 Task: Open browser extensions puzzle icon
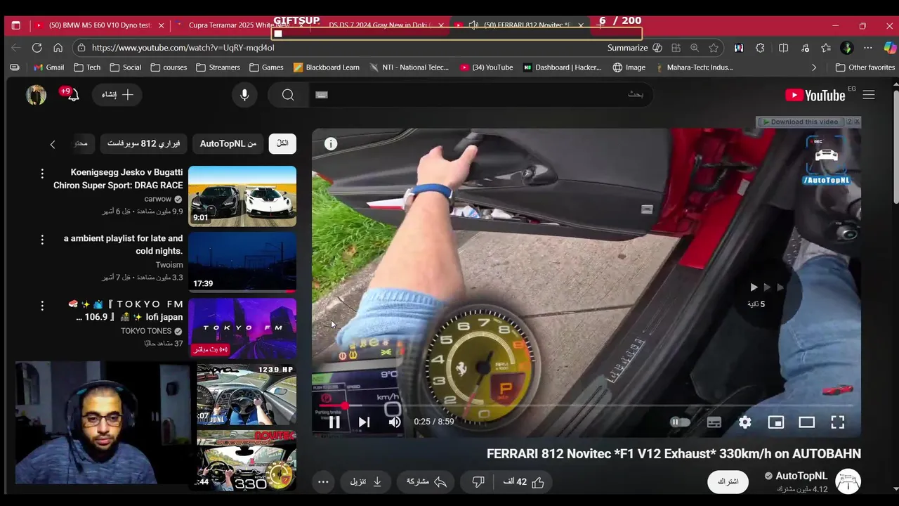tap(760, 48)
